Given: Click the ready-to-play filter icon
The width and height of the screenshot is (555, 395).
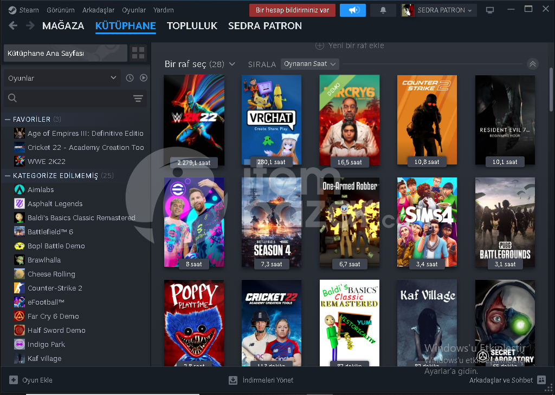Looking at the screenshot, I should tap(143, 78).
